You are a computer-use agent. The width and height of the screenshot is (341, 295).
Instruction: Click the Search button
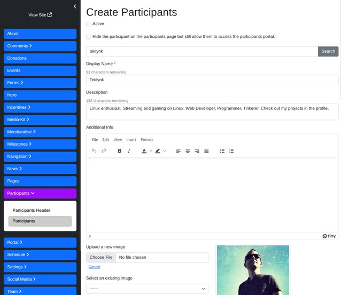328,51
